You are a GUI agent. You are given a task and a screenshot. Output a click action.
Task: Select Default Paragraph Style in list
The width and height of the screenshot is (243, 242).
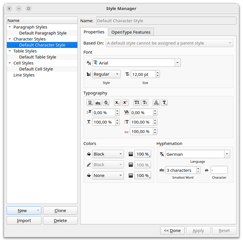click(43, 33)
